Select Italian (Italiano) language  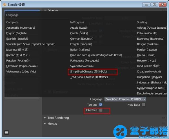tap(80, 50)
